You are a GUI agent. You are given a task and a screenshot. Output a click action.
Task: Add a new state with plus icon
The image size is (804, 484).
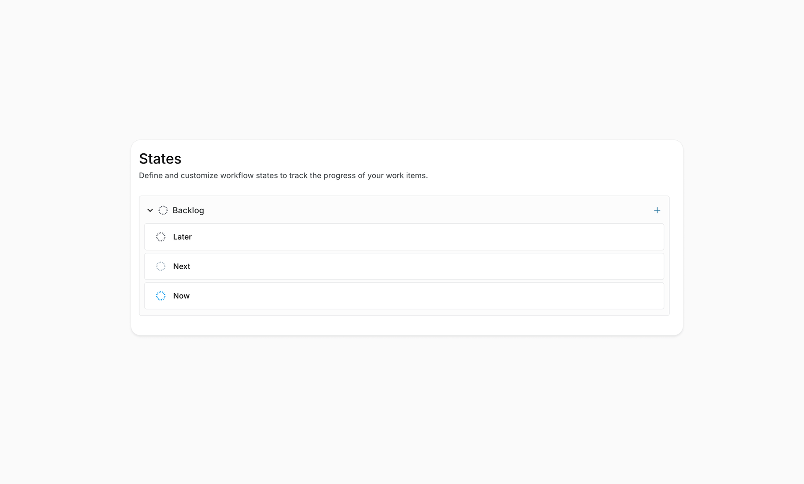[x=657, y=210]
